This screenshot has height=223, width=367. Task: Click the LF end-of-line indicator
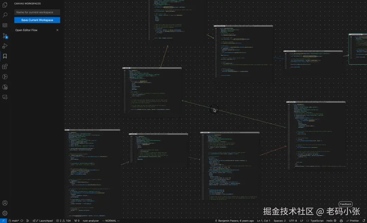click(x=302, y=221)
